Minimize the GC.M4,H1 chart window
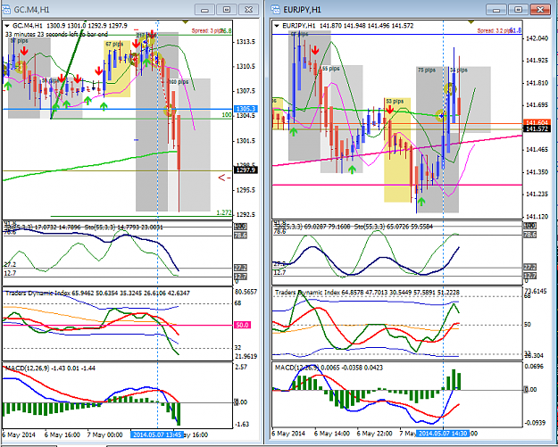This screenshot has height=447, width=558. tap(204, 10)
